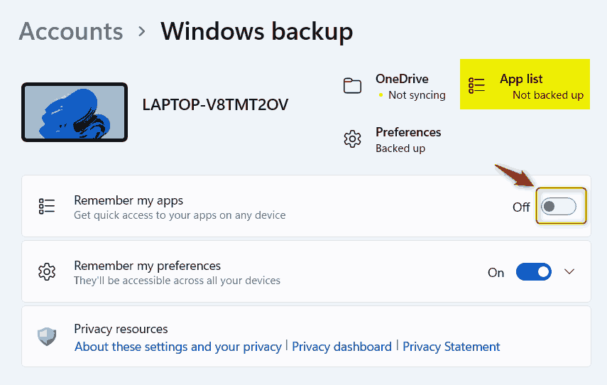Turn off the Remember my preferences toggle
The width and height of the screenshot is (607, 385).
(533, 272)
